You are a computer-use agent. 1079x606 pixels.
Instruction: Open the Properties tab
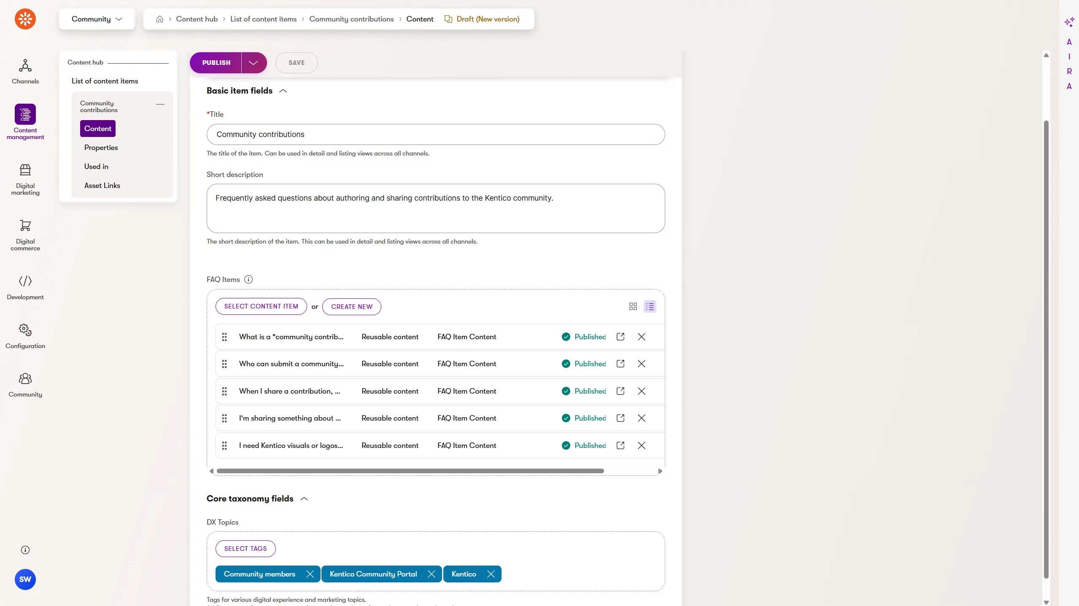[x=101, y=147]
